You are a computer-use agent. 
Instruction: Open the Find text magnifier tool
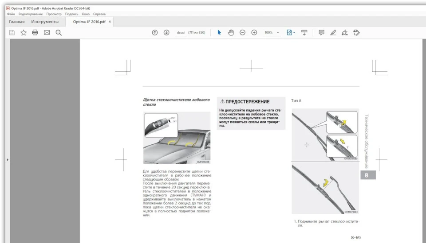pyautogui.click(x=59, y=33)
